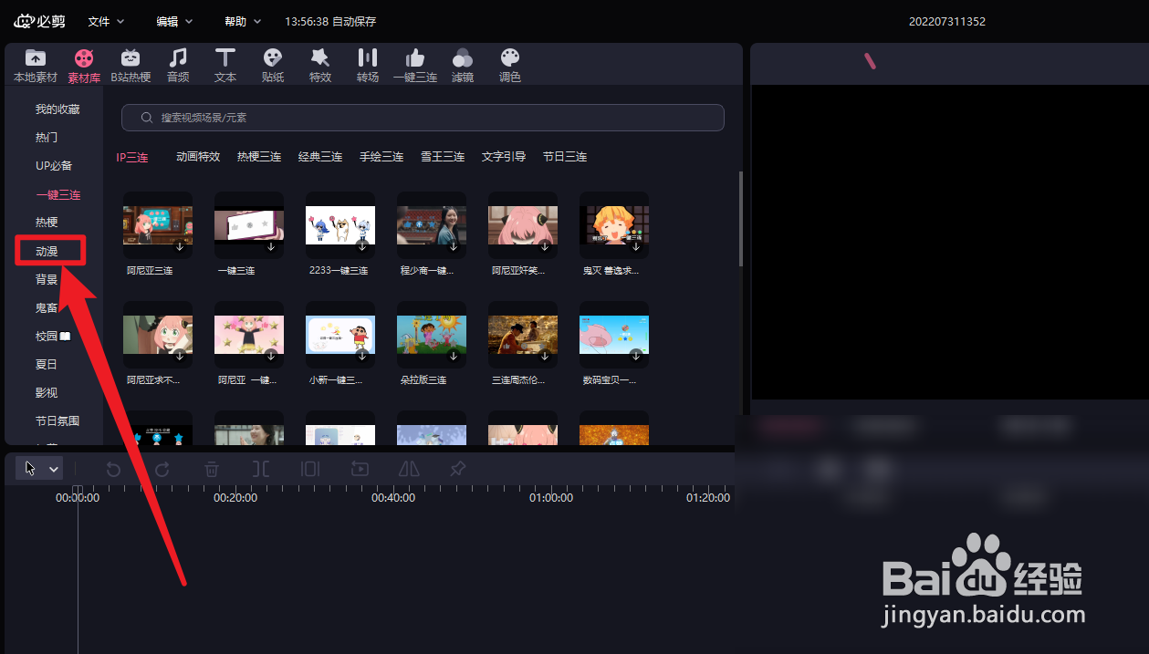
Task: Download the 阿尼亚三连 clip
Action: click(180, 247)
